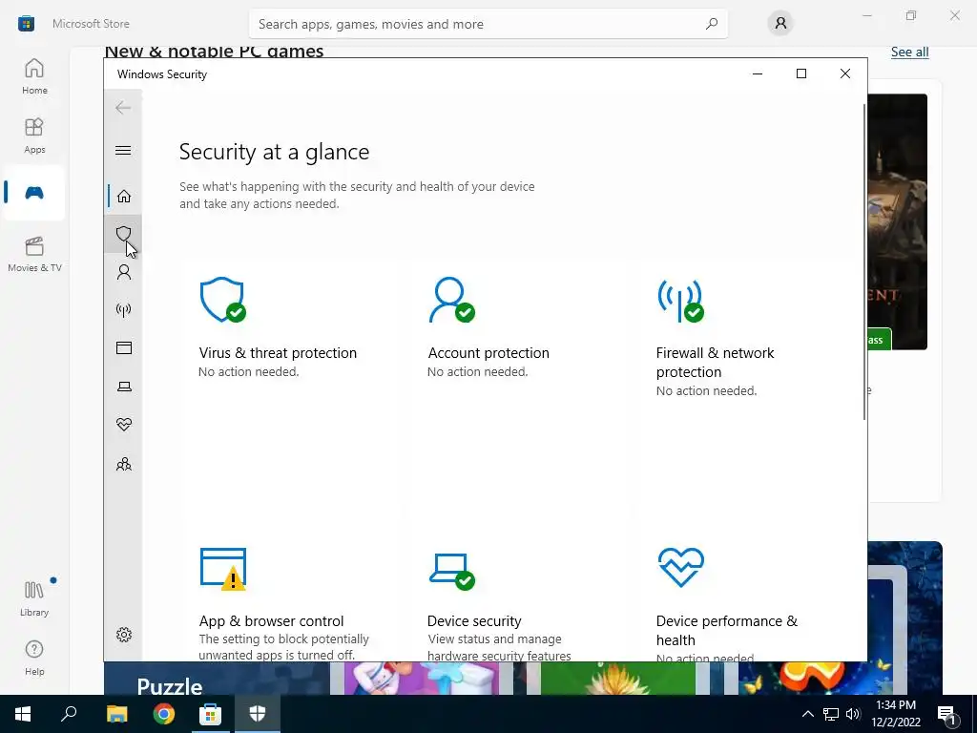The height and width of the screenshot is (733, 977).
Task: Open the Device performance & health heading
Action: coord(726,630)
